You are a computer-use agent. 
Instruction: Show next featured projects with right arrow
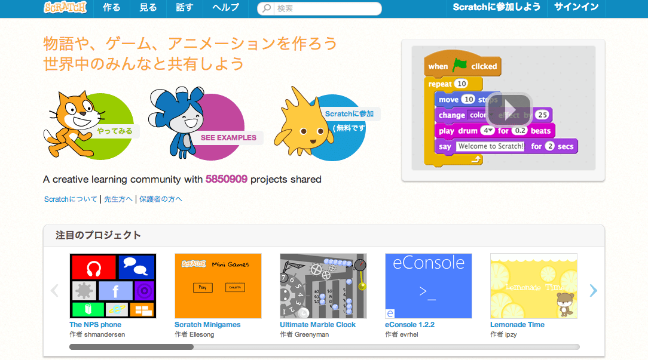(594, 291)
